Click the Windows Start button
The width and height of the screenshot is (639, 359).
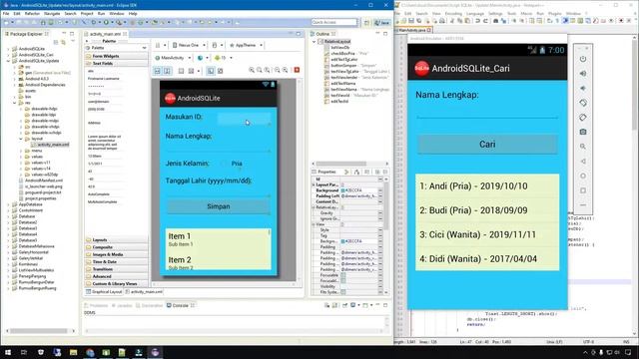[x=8, y=352]
